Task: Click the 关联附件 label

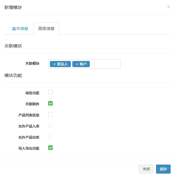Action: (x=32, y=104)
